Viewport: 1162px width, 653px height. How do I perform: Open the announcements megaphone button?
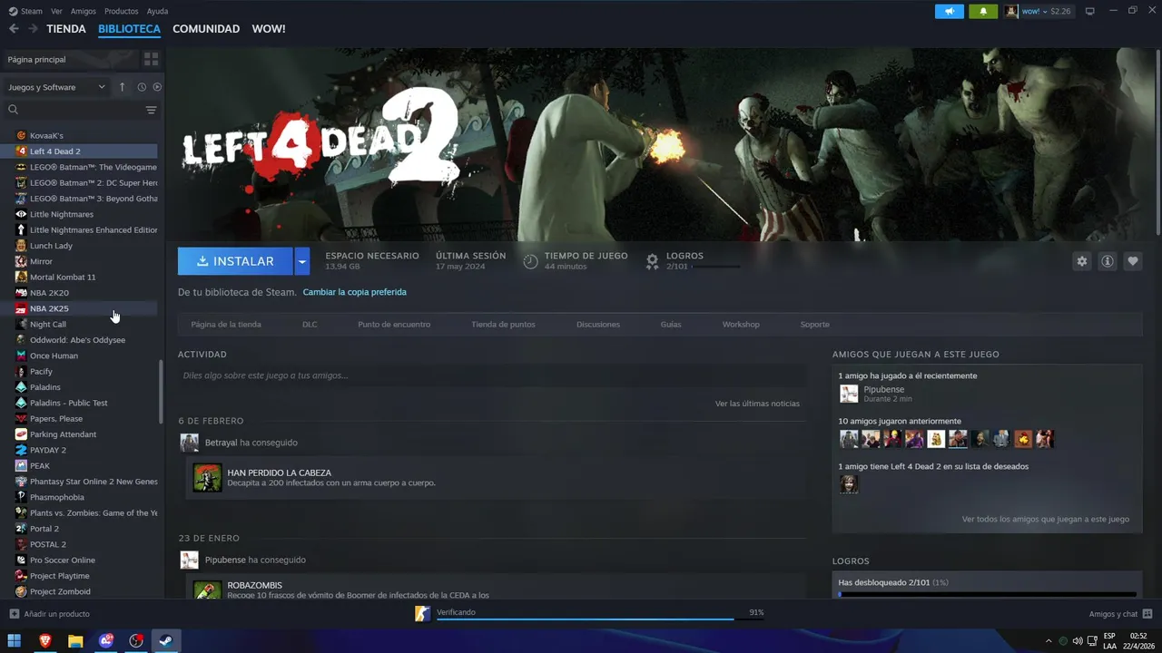coord(950,11)
